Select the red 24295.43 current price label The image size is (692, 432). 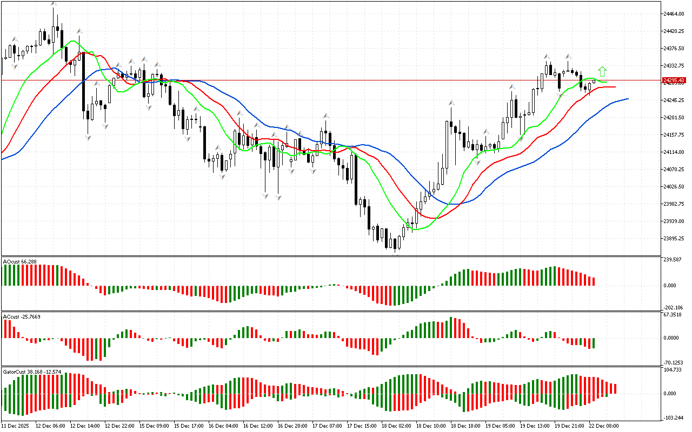674,80
